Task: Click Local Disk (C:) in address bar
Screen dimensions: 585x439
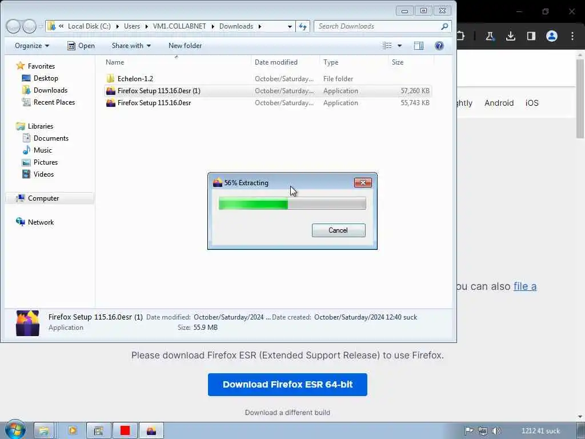Action: [x=89, y=26]
